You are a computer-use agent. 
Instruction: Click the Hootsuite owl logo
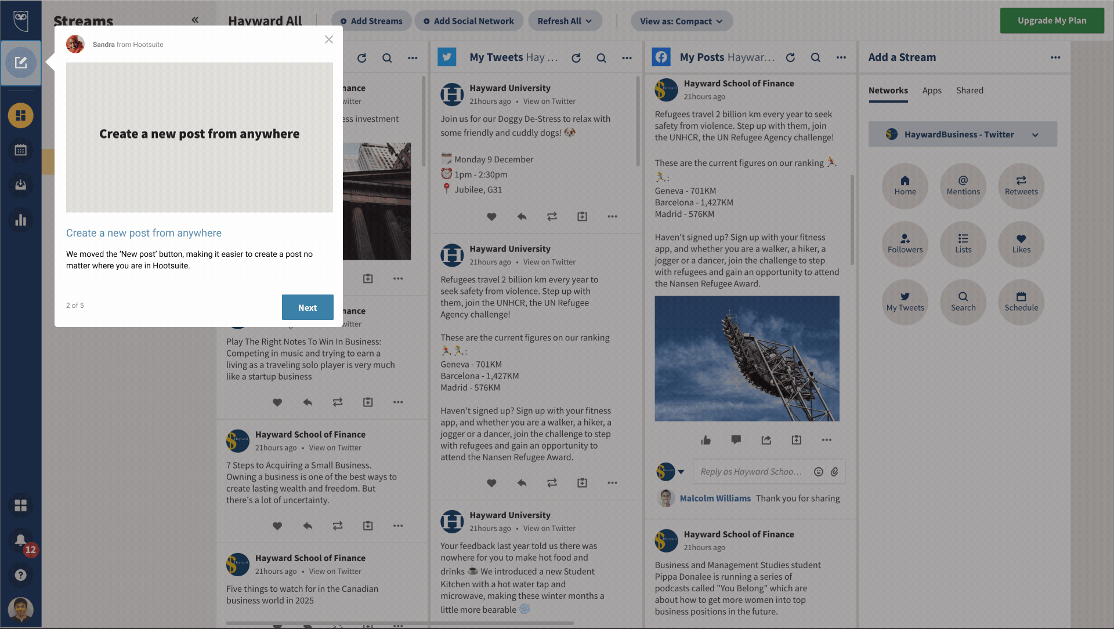(21, 20)
